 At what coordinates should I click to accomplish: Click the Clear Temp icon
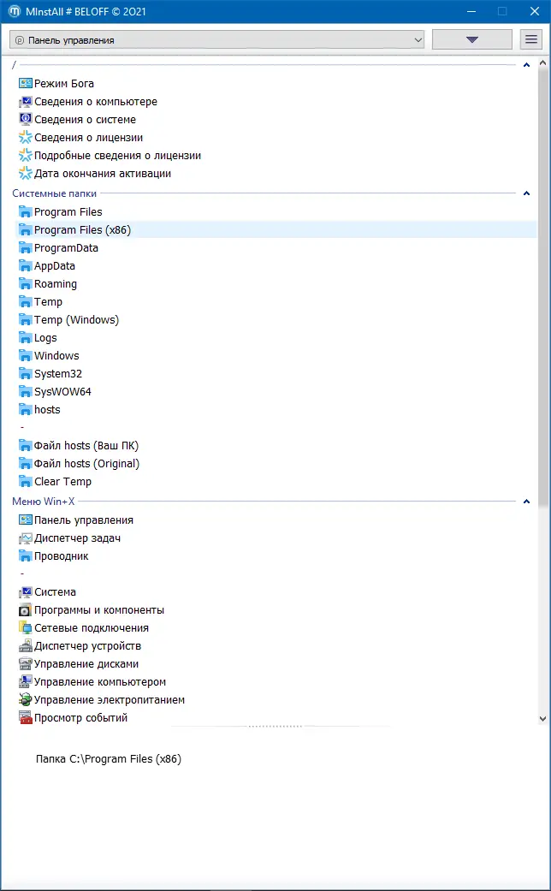tap(25, 481)
